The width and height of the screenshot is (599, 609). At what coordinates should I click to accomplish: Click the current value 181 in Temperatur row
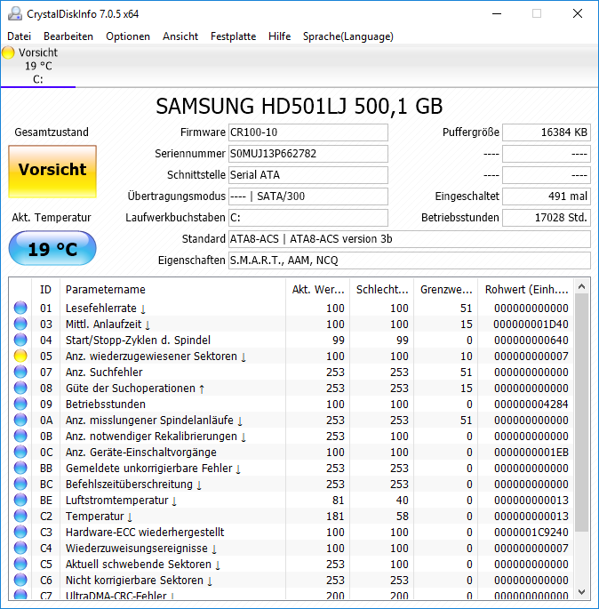(335, 517)
